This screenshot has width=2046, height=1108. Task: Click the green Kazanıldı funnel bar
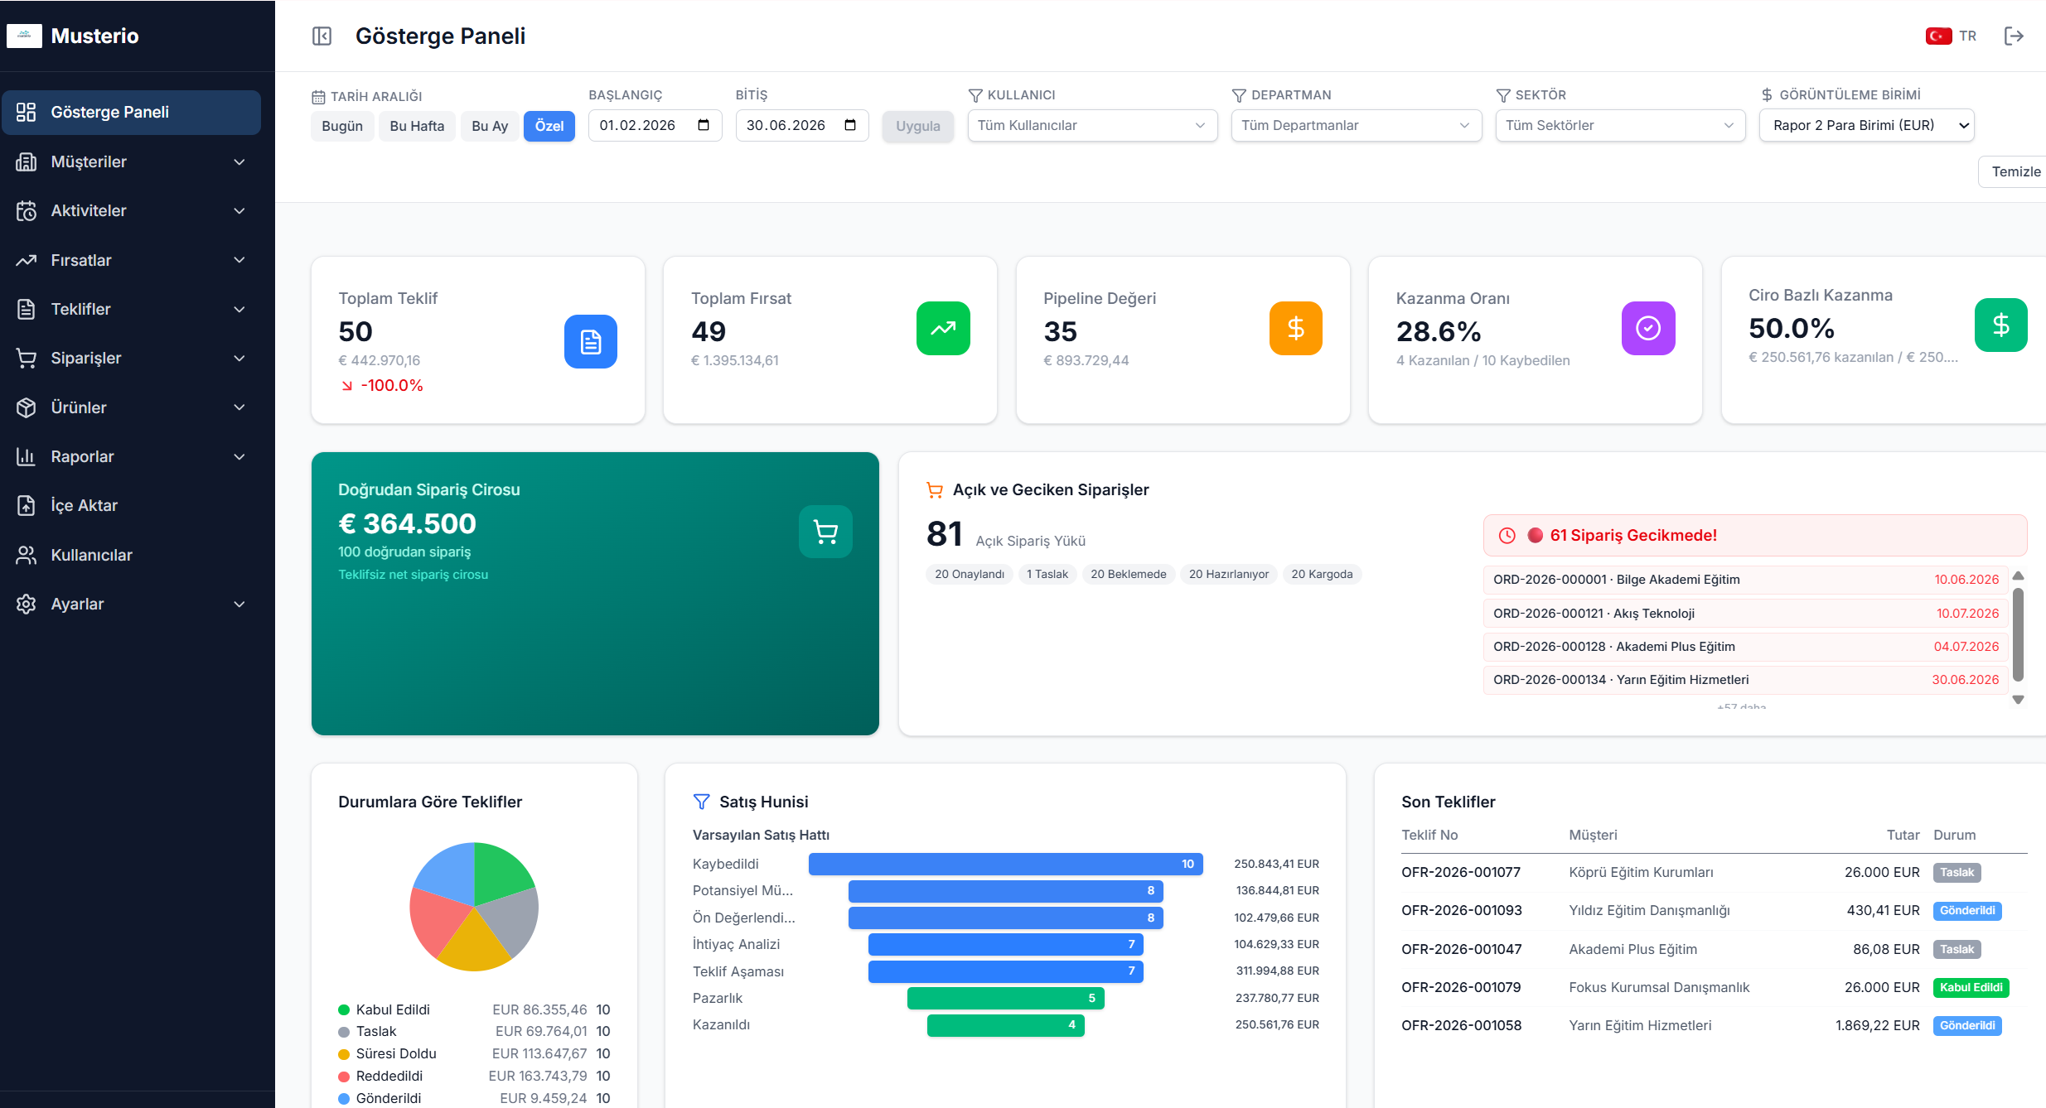click(x=1005, y=1025)
